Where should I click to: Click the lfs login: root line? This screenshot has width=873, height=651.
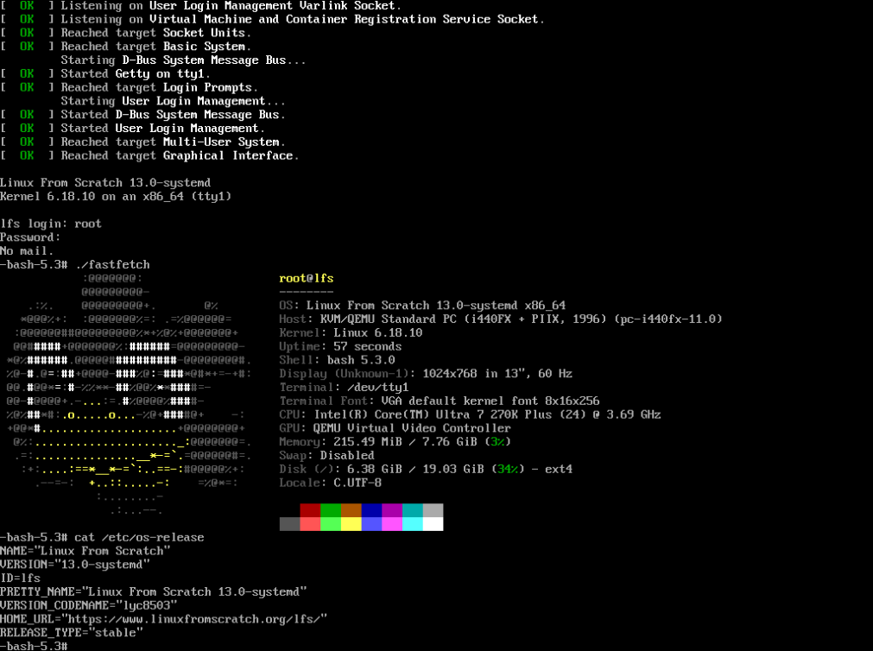(x=51, y=224)
